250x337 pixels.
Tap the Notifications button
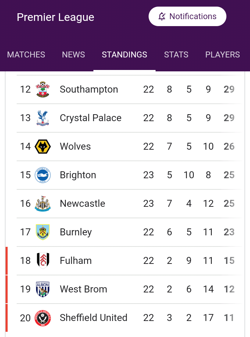[x=187, y=16]
